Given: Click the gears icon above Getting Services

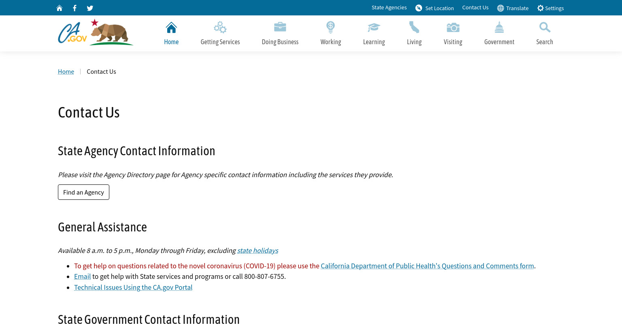Looking at the screenshot, I should tap(220, 28).
